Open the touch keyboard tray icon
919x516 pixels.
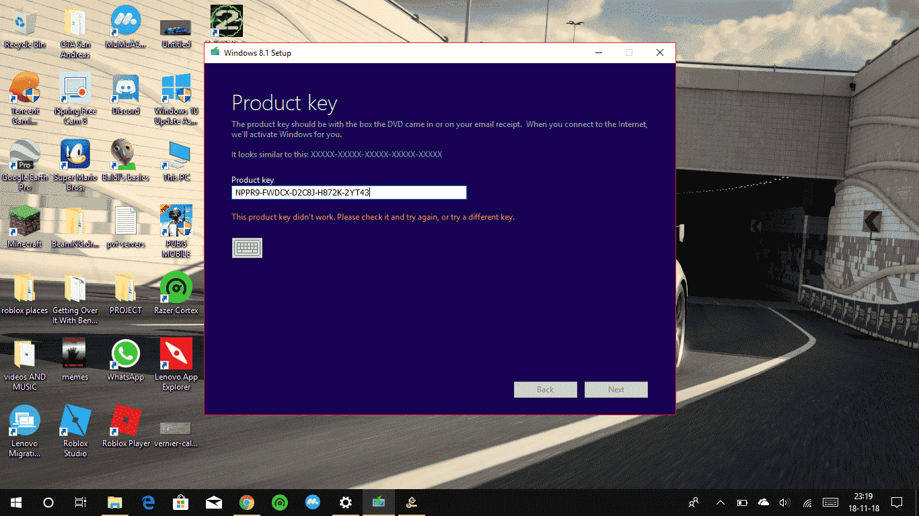(x=831, y=503)
